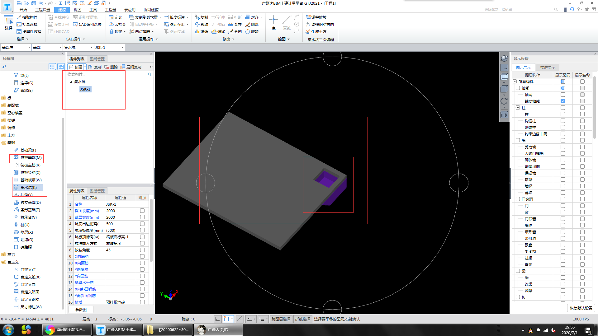Switch to 图纸管理 tab in the component list panel
Image resolution: width=598 pixels, height=336 pixels.
click(x=97, y=59)
